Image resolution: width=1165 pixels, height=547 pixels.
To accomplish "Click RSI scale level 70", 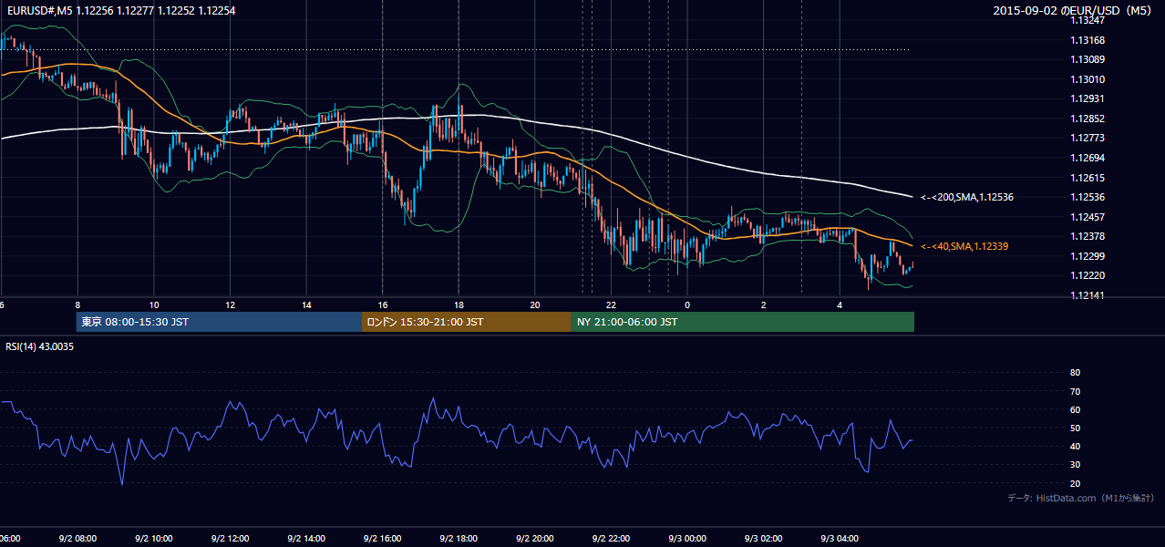I will [1075, 391].
